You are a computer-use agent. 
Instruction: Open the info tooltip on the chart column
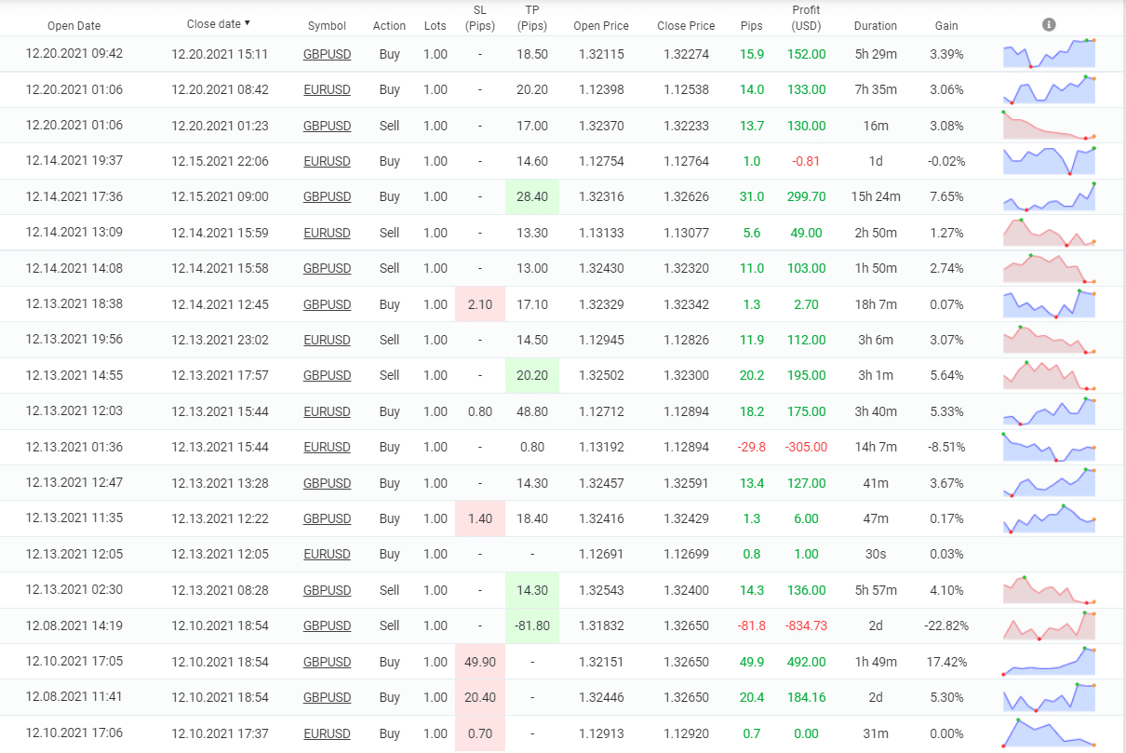[1048, 24]
